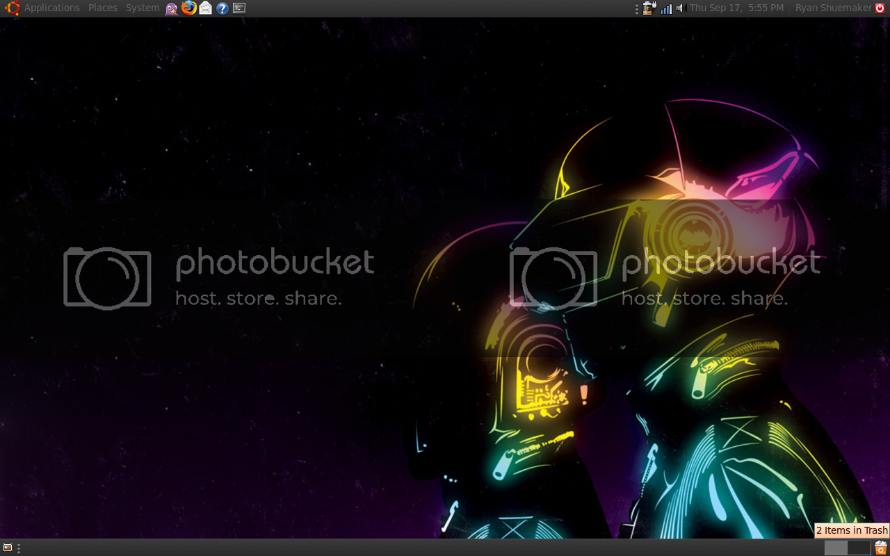Open the Places menu
The image size is (890, 556).
[x=103, y=8]
